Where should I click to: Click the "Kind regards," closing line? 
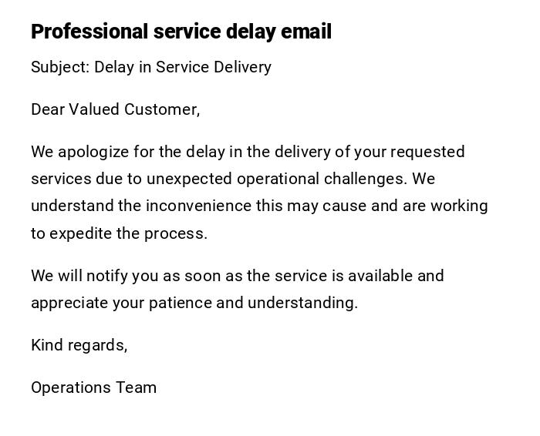pos(79,345)
